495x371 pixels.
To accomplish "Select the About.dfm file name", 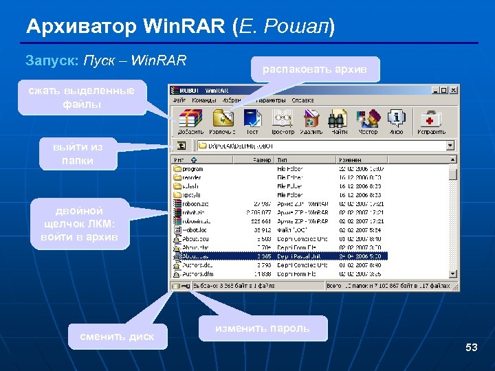I will pos(195,247).
